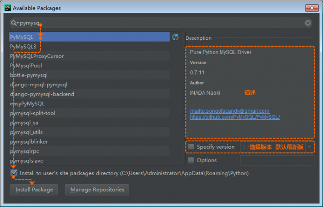
Task: Open Manage Repositories
Action: coord(97,189)
